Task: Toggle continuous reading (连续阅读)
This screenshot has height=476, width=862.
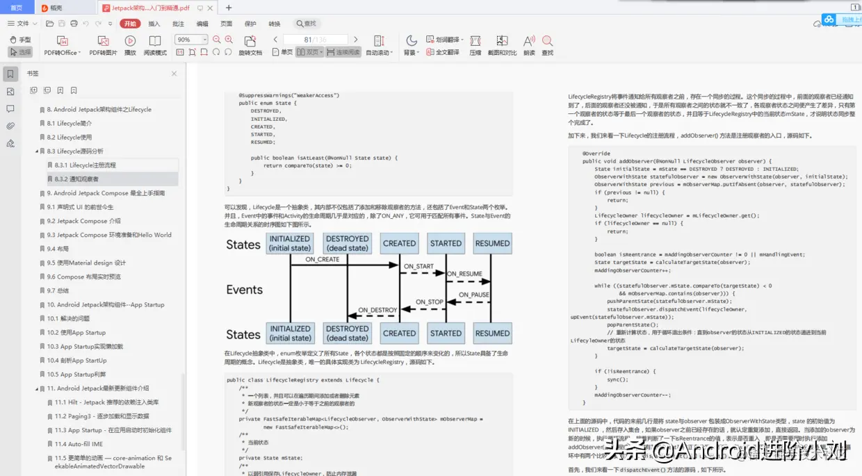Action: tap(343, 52)
